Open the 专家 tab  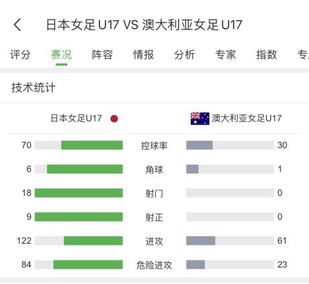pos(226,55)
